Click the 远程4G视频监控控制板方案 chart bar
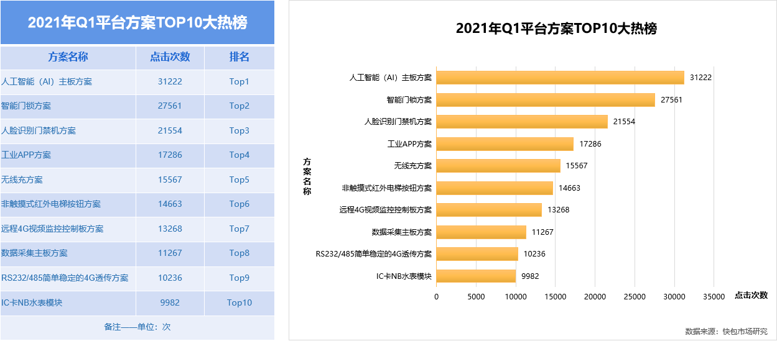Screen dimensions: 777x341 489,210
